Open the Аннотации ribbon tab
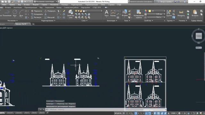This screenshot has width=205, height=115. point(18,8)
